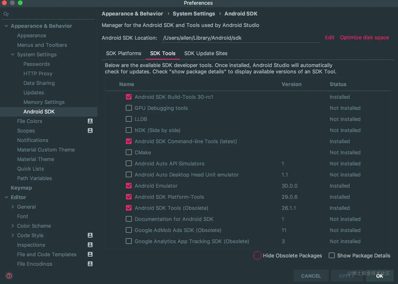398x284 pixels.
Task: Select Memory Settings in sidebar
Action: point(44,102)
